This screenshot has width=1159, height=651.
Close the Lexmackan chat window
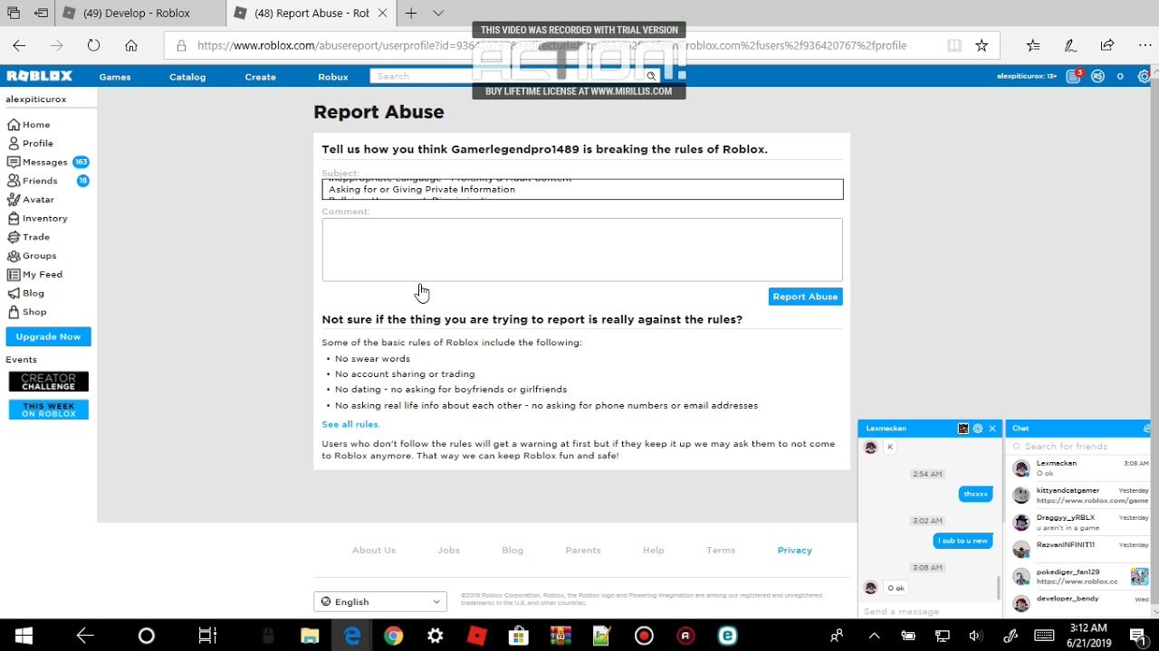(992, 429)
